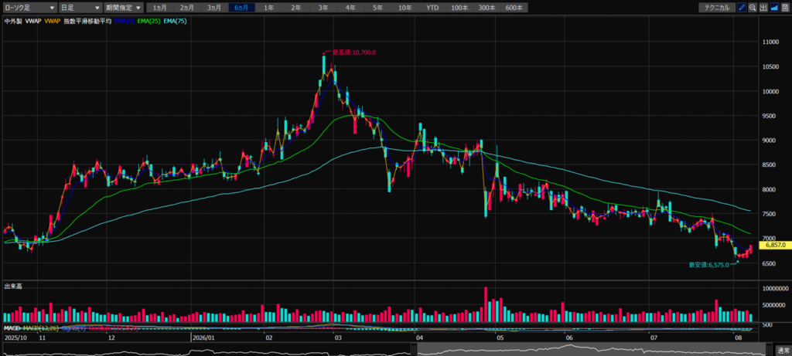
Task: Open the 期間指定 period dropdown
Action: 124,8
